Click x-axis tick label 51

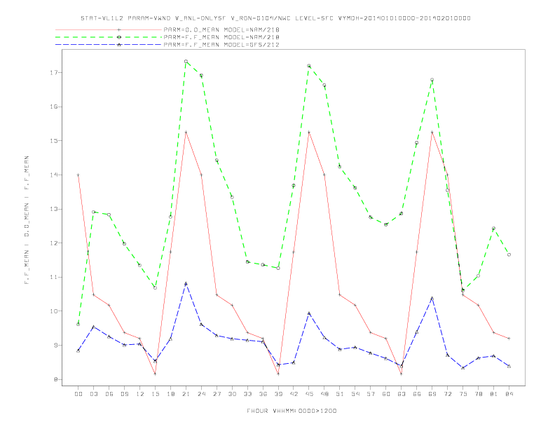[340, 394]
